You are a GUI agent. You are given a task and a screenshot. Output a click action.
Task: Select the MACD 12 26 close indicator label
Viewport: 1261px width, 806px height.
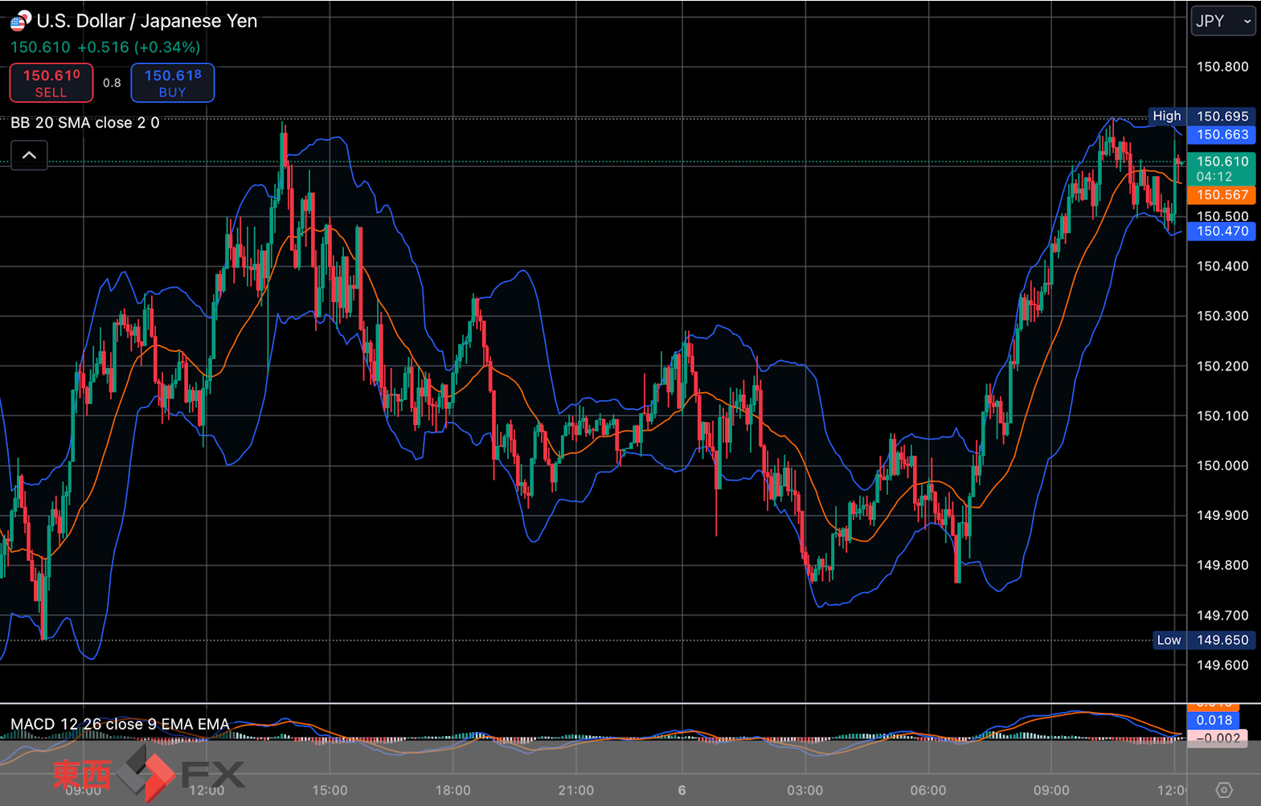pyautogui.click(x=120, y=724)
